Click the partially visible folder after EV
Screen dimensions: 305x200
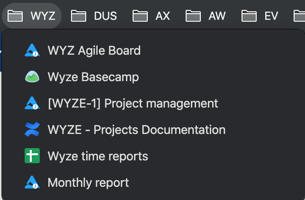[299, 16]
